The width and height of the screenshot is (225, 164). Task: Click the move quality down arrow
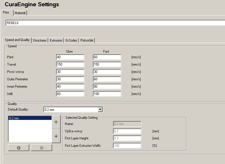[x=56, y=136]
